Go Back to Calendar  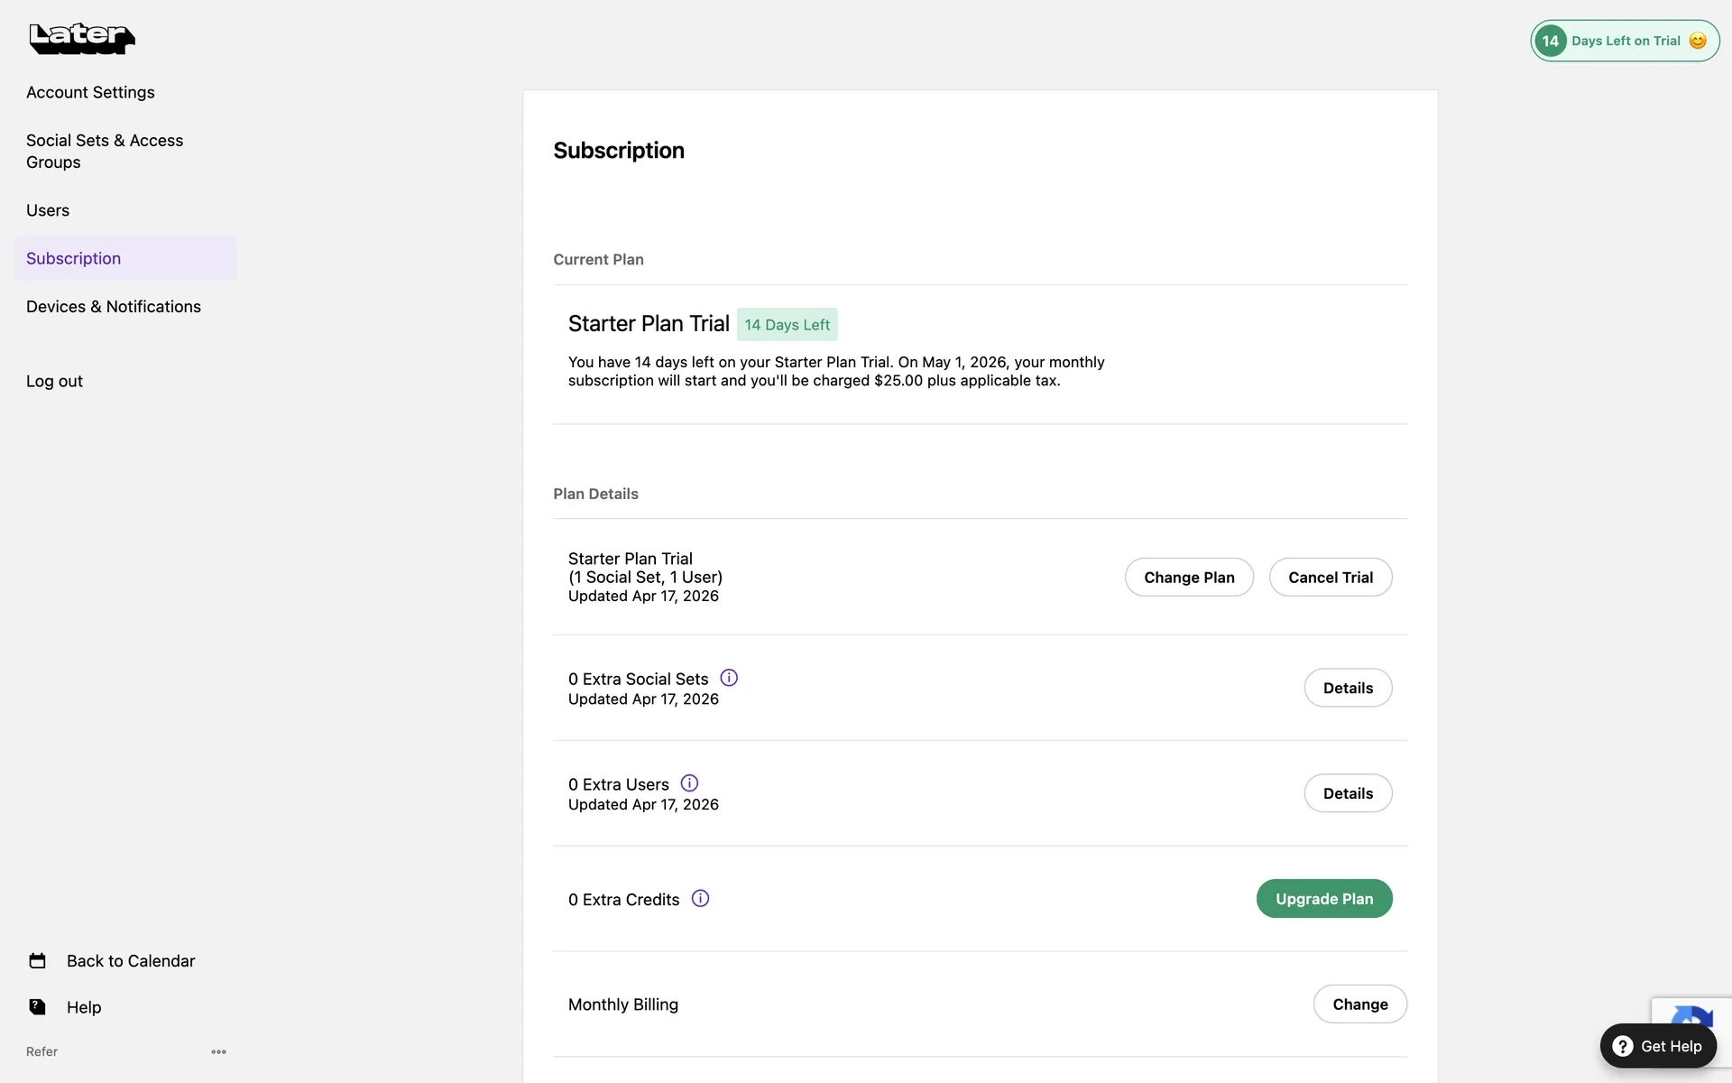(131, 961)
